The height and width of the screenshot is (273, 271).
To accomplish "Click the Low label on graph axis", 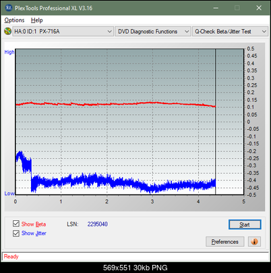I will (9, 193).
